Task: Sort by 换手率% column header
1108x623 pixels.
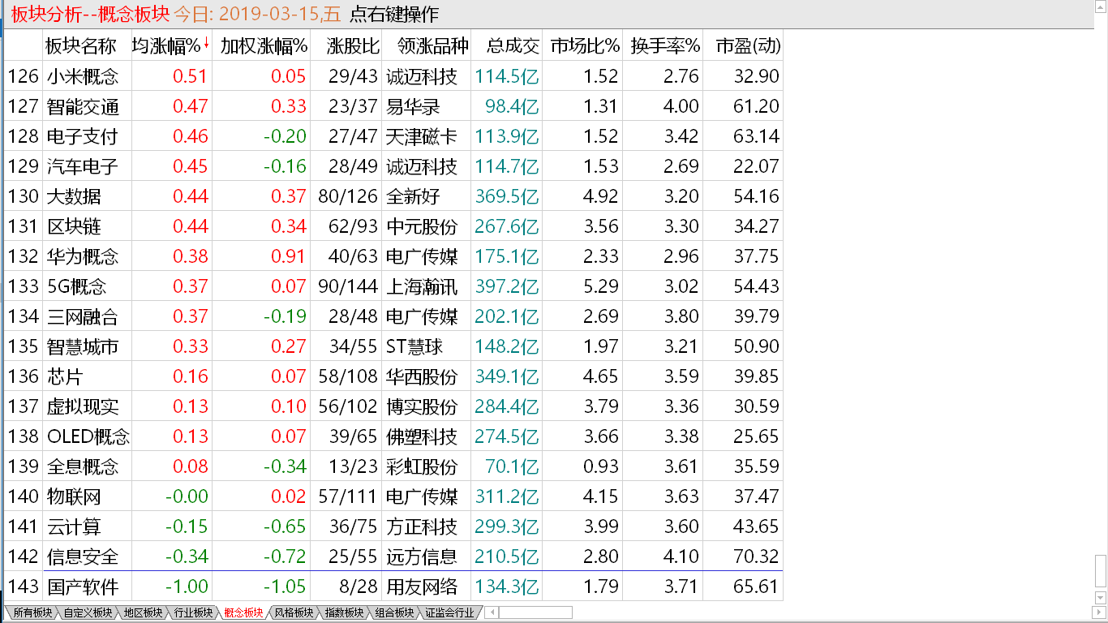Action: click(x=665, y=46)
